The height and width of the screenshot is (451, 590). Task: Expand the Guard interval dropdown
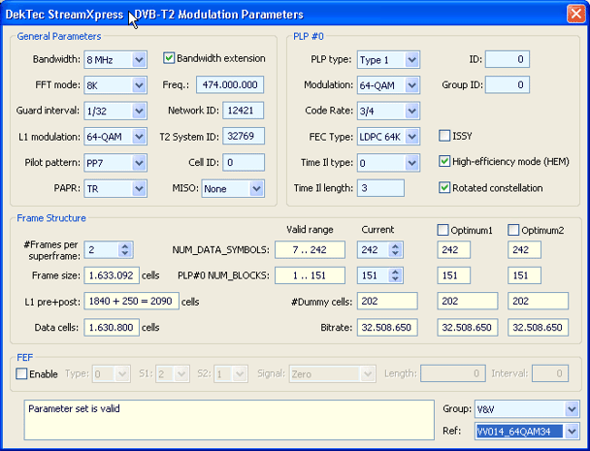[115, 111]
